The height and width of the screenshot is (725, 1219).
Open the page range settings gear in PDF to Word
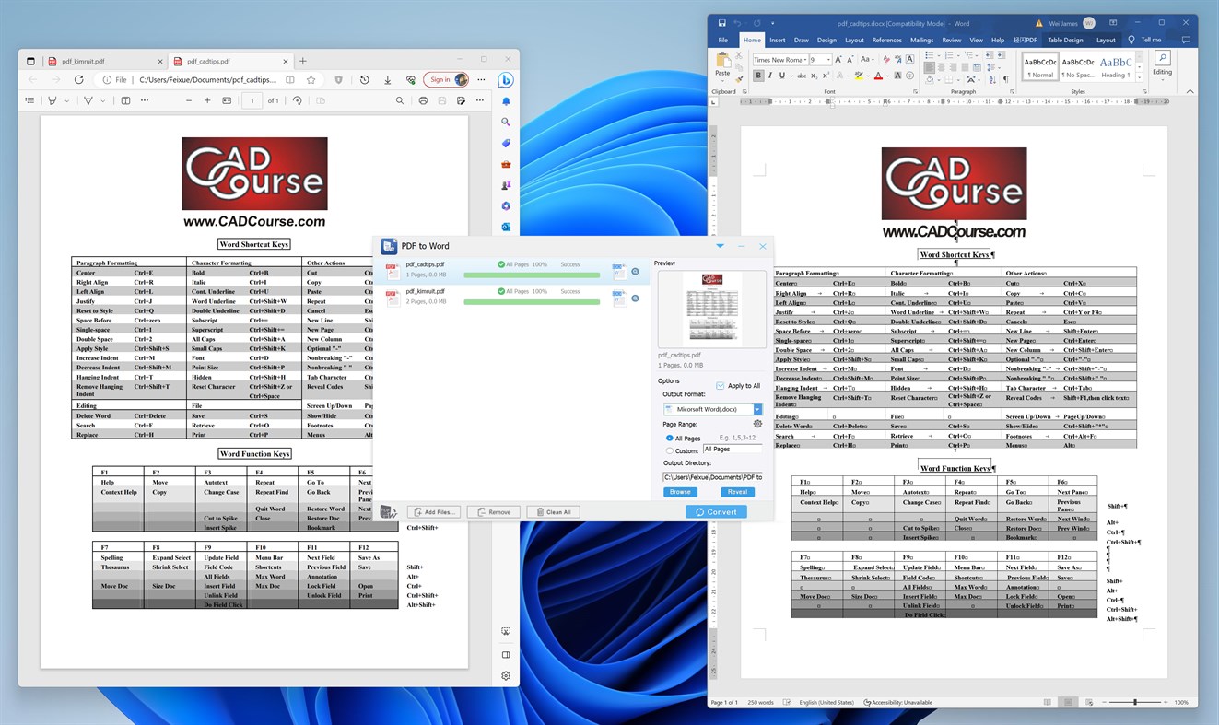pos(757,424)
